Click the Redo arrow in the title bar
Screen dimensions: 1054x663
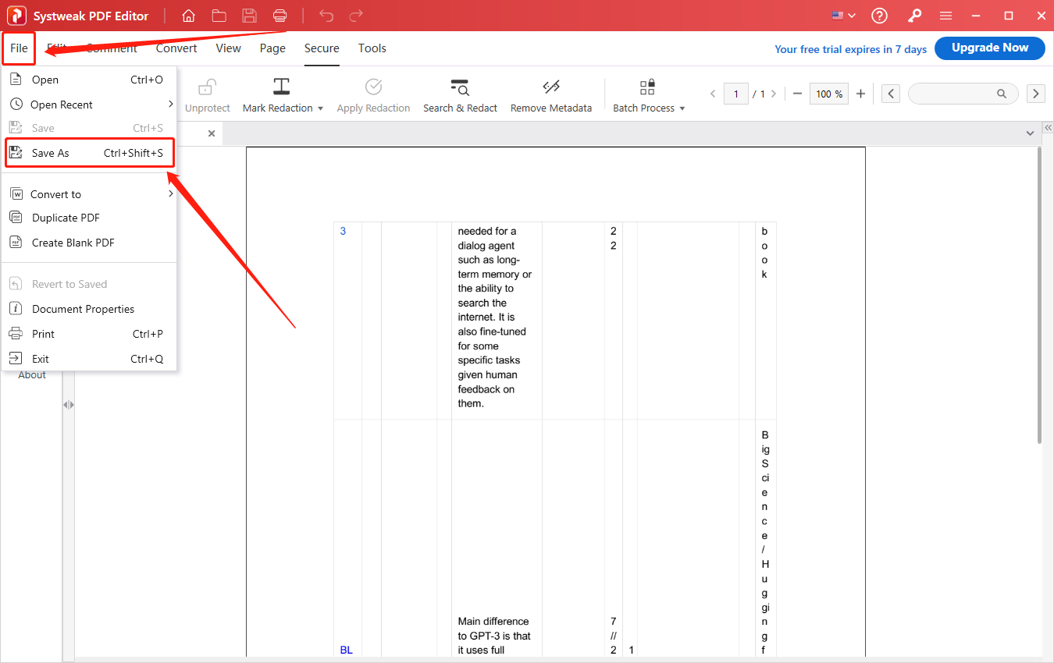(356, 16)
